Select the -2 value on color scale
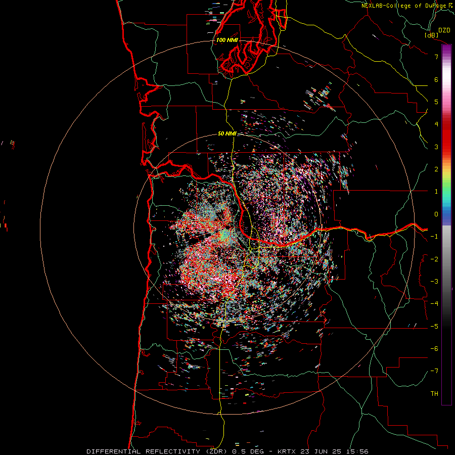 [434, 259]
